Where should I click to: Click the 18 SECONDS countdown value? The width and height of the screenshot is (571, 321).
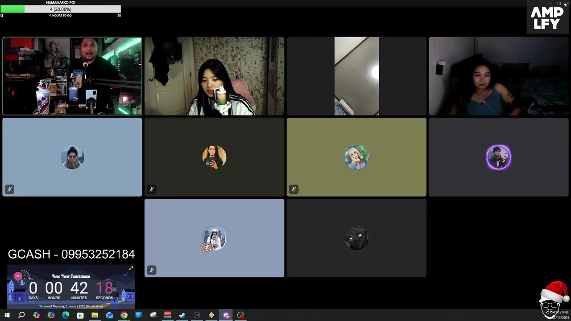point(104,288)
